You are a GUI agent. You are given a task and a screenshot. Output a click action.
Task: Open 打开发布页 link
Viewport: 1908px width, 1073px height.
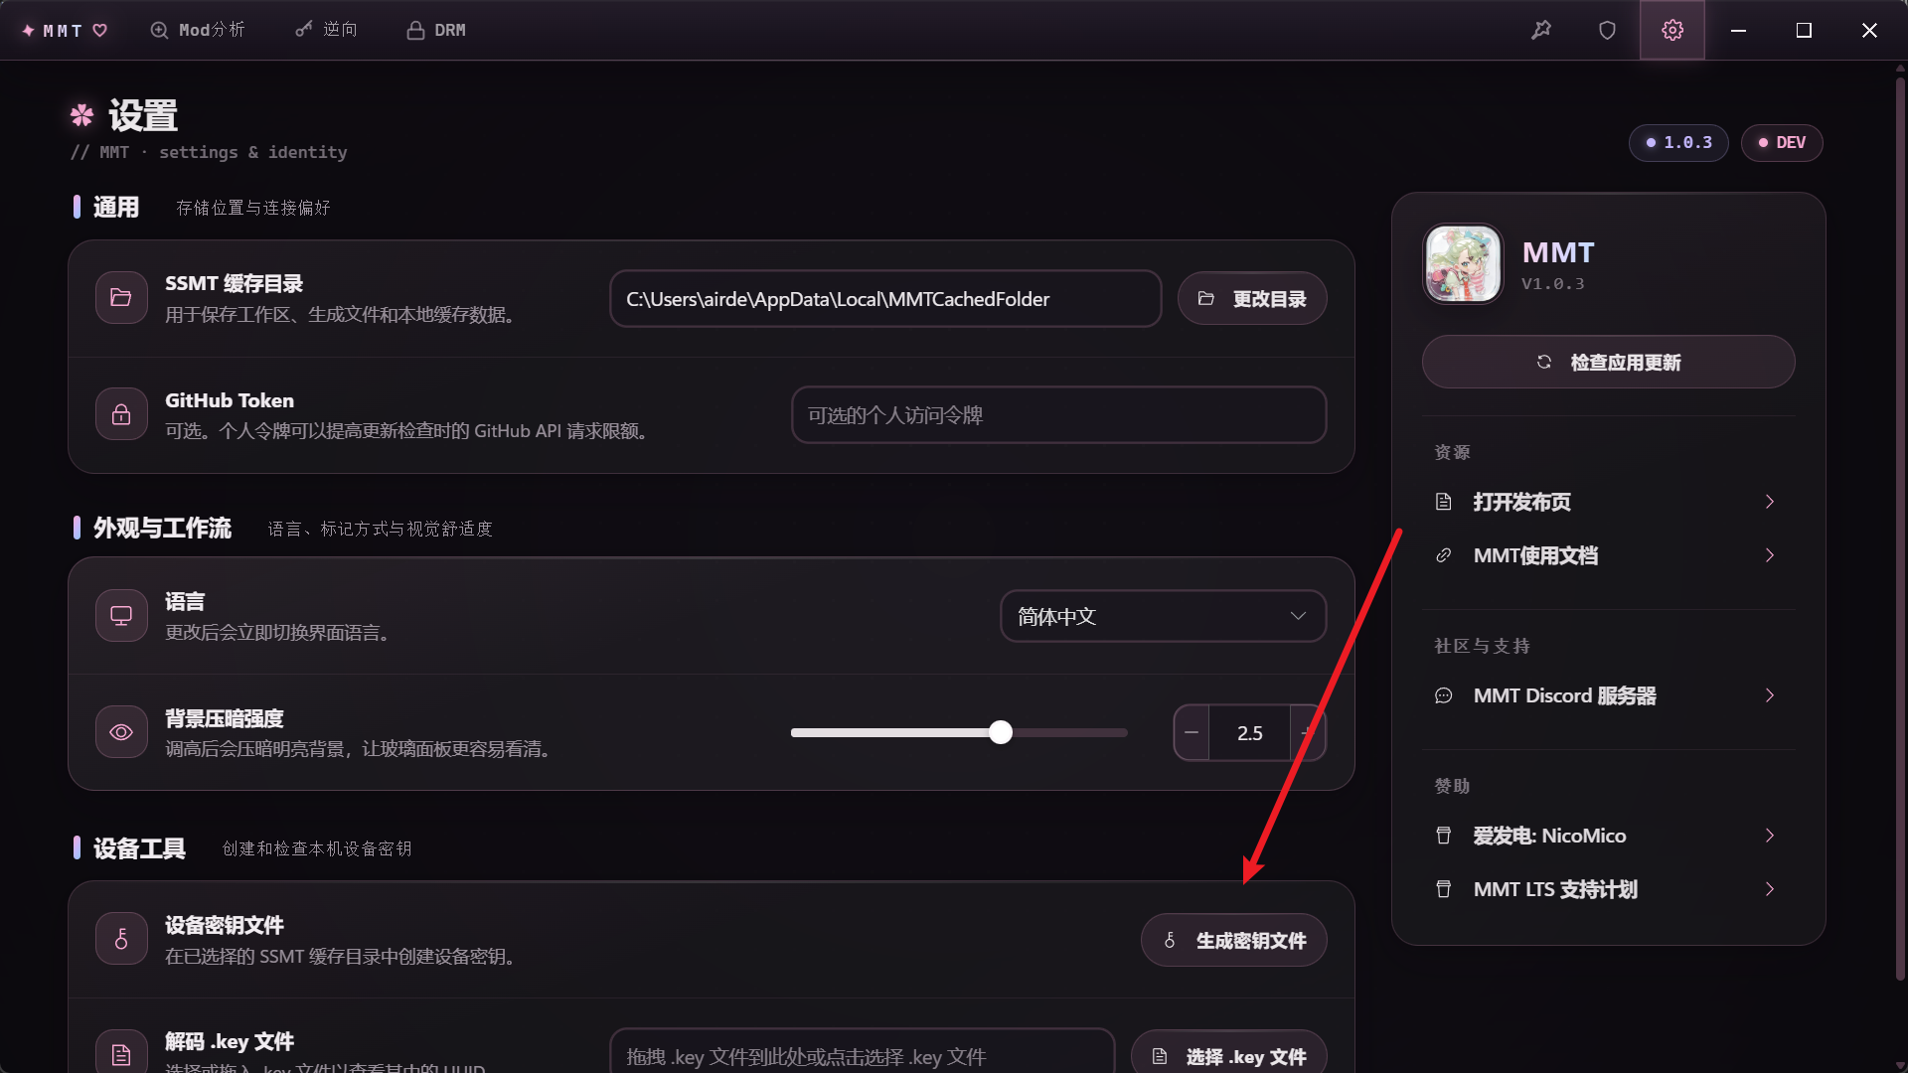tap(1608, 502)
